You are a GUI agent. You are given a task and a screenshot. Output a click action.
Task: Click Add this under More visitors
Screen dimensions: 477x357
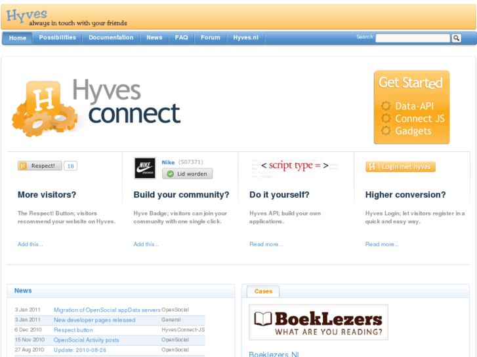pyautogui.click(x=30, y=244)
